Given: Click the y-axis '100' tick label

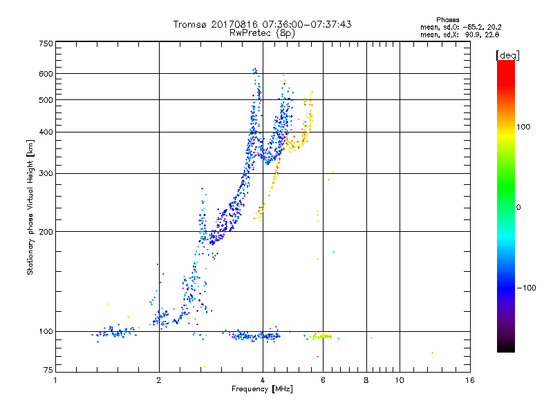Looking at the screenshot, I should pos(46,332).
